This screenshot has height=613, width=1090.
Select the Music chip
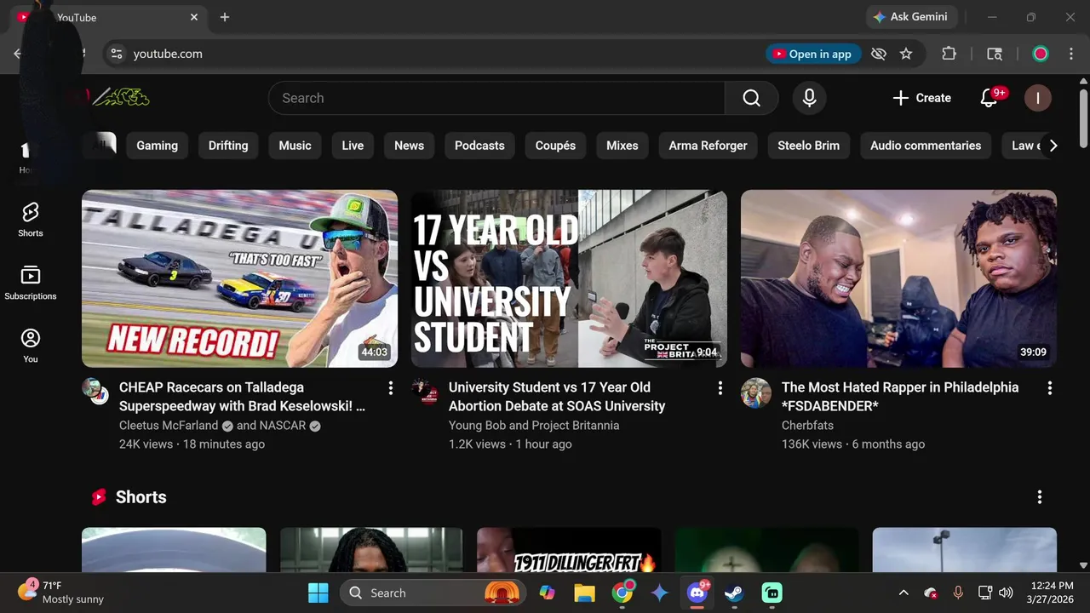click(x=295, y=146)
